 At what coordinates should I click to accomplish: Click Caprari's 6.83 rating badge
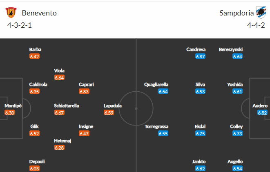84,92
